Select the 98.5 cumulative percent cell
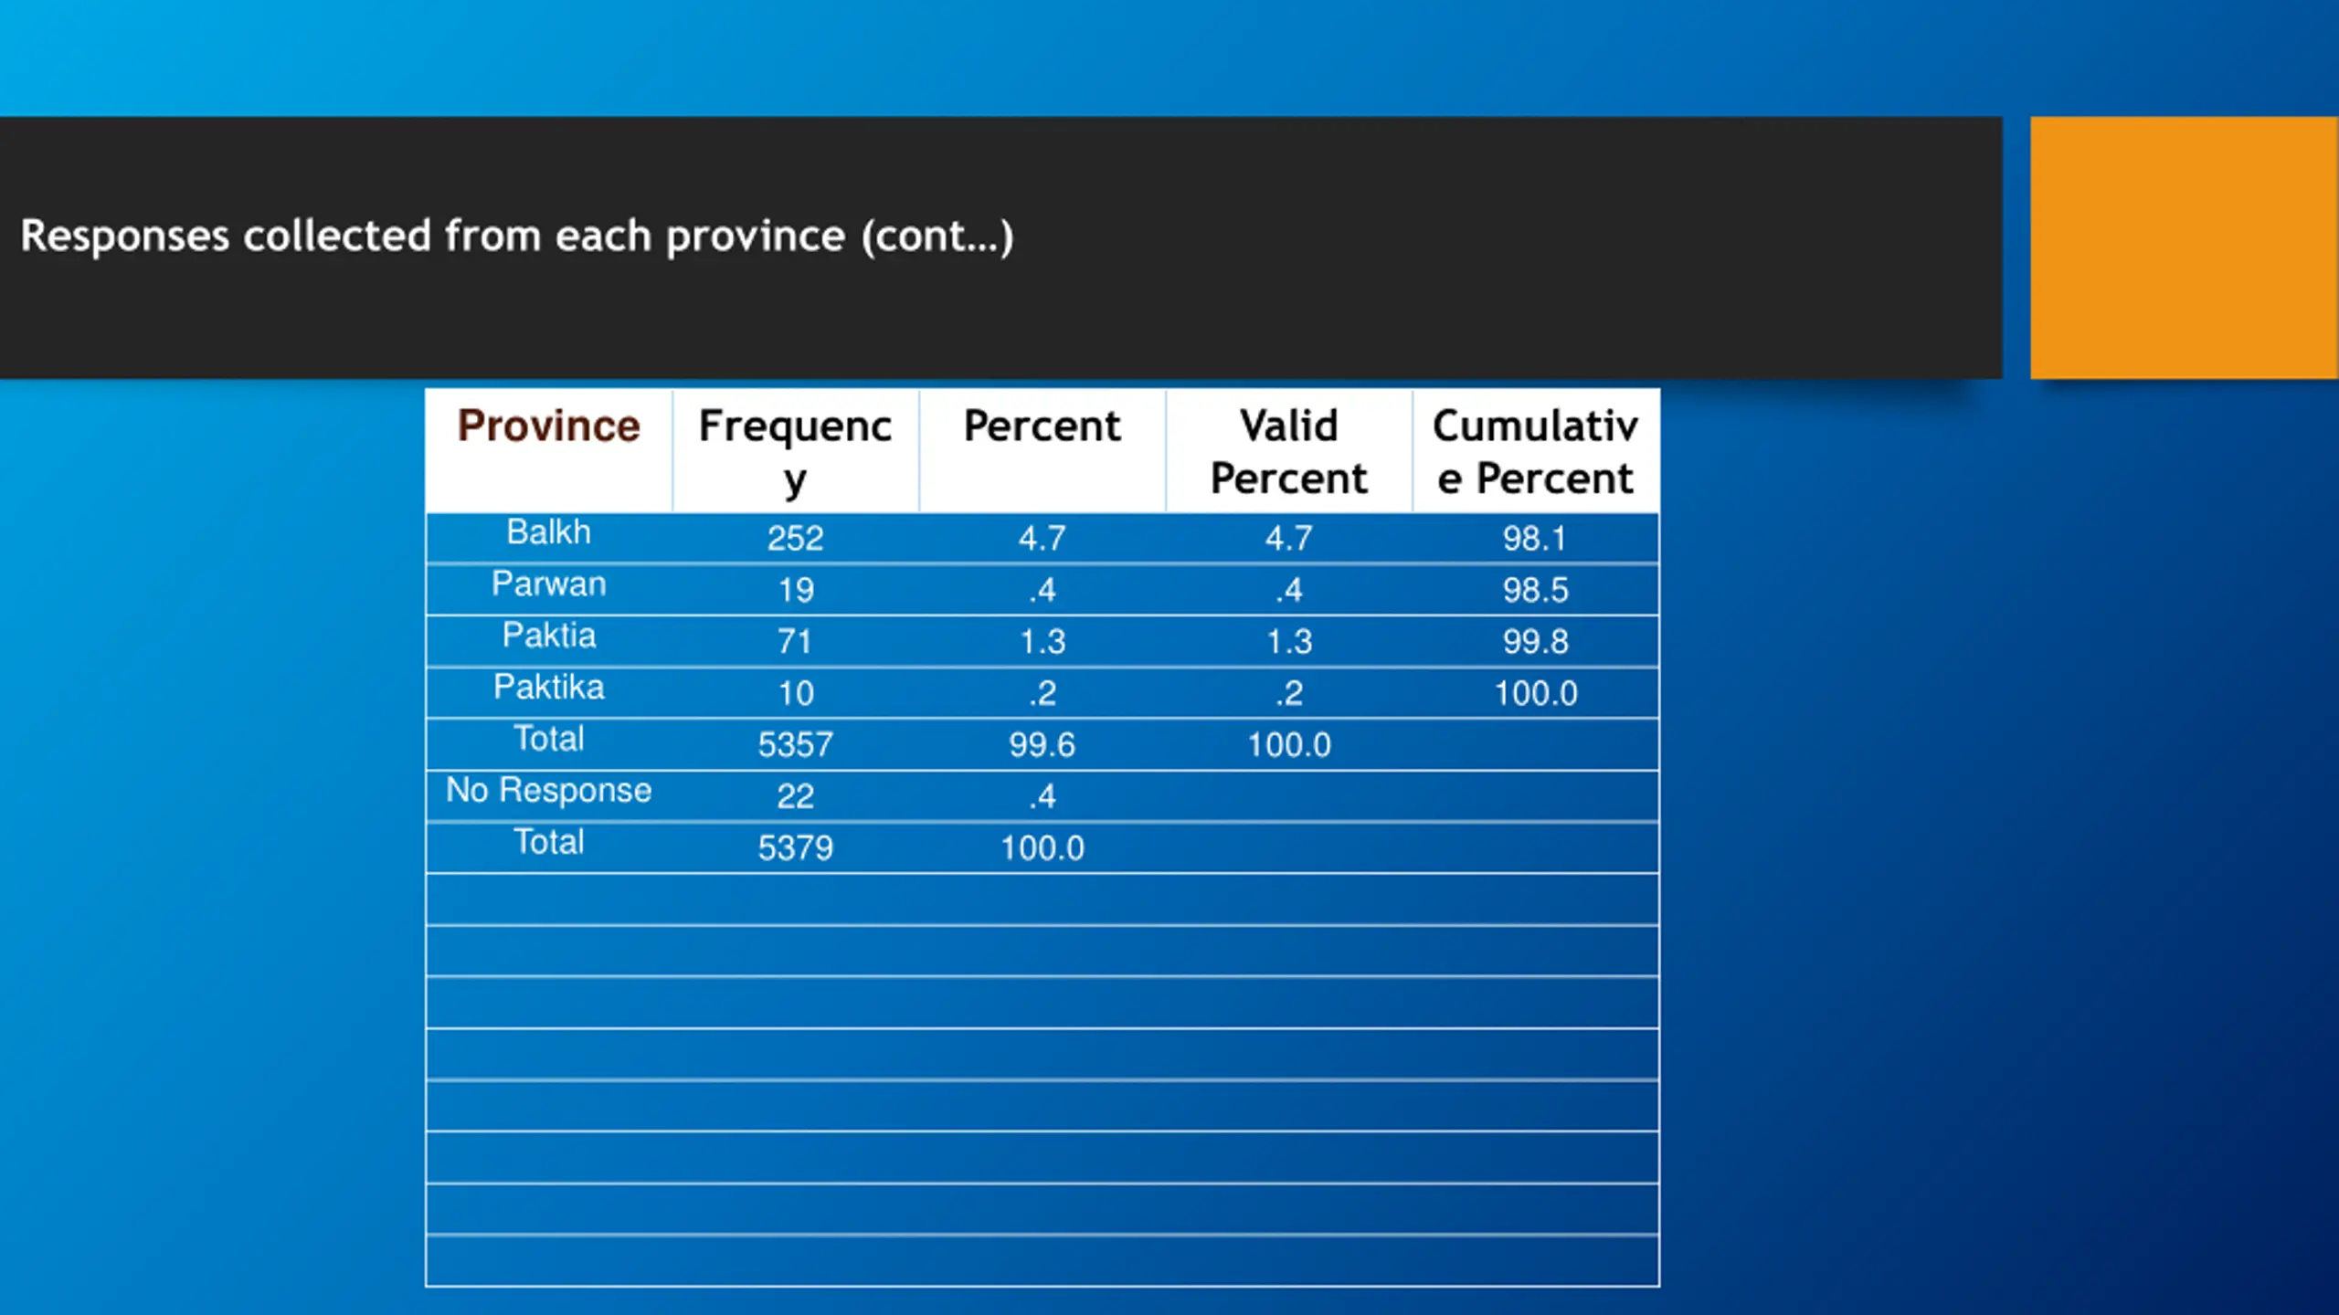The height and width of the screenshot is (1315, 2339). point(1535,590)
